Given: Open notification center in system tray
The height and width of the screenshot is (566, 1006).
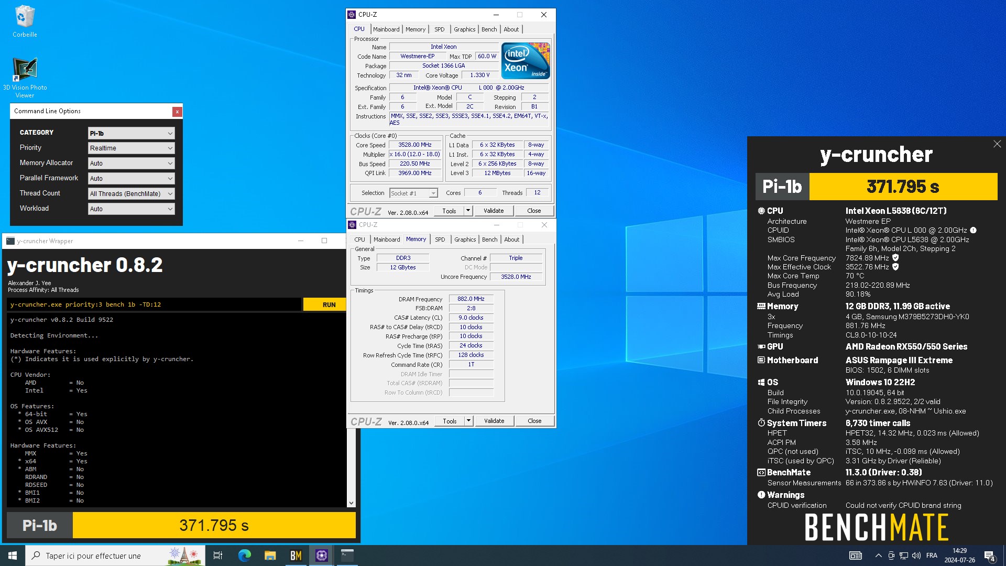Looking at the screenshot, I should (x=990, y=556).
